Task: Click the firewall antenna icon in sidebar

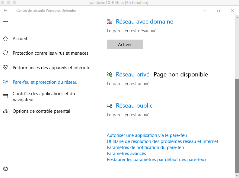Action: 5,82
